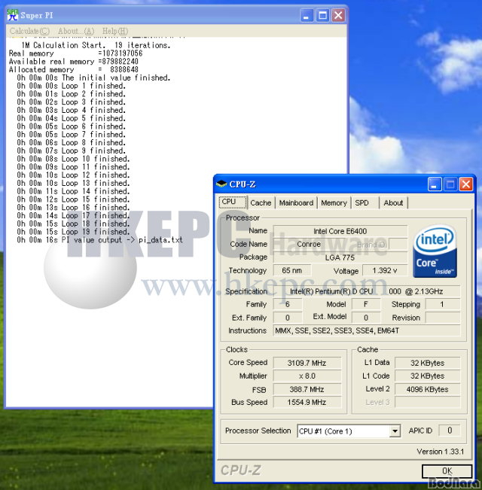Click the Bus Speed value 1554.9 MHz
The height and width of the screenshot is (490, 482).
[307, 402]
